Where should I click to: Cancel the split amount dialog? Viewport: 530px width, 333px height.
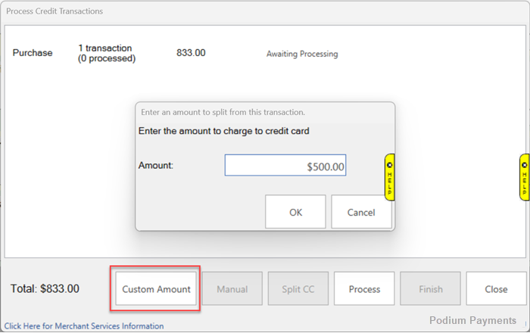tap(361, 213)
